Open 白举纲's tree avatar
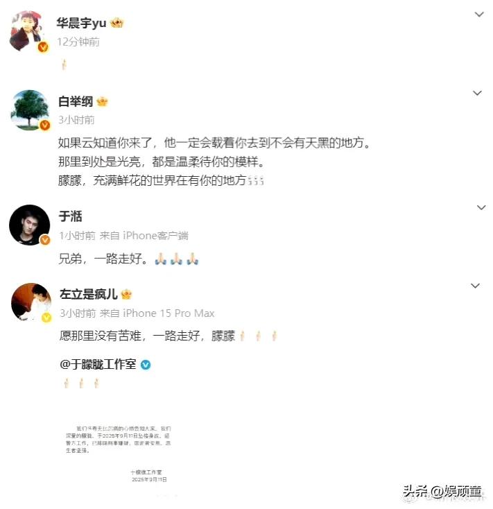 pos(30,110)
